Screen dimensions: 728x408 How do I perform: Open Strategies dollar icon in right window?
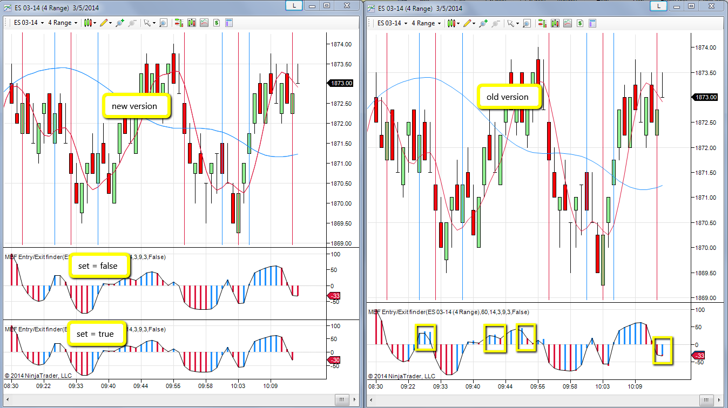tap(579, 23)
